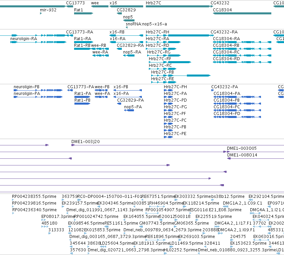The height and width of the screenshot is (255, 284).
Task: Click the HL02252.5prime EST label
Action: point(181,250)
